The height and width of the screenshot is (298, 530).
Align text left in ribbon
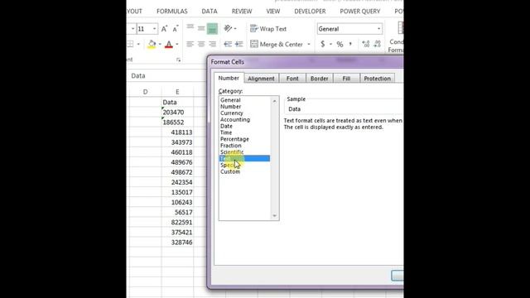pos(190,44)
